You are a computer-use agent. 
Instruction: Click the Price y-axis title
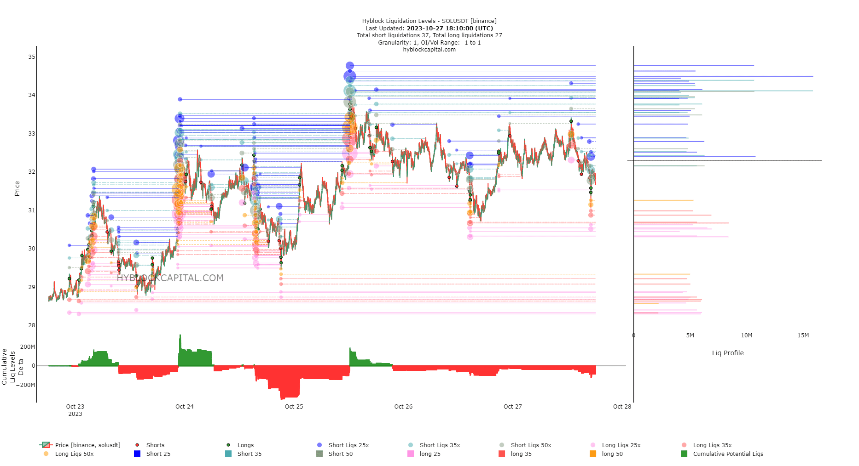pyautogui.click(x=17, y=188)
